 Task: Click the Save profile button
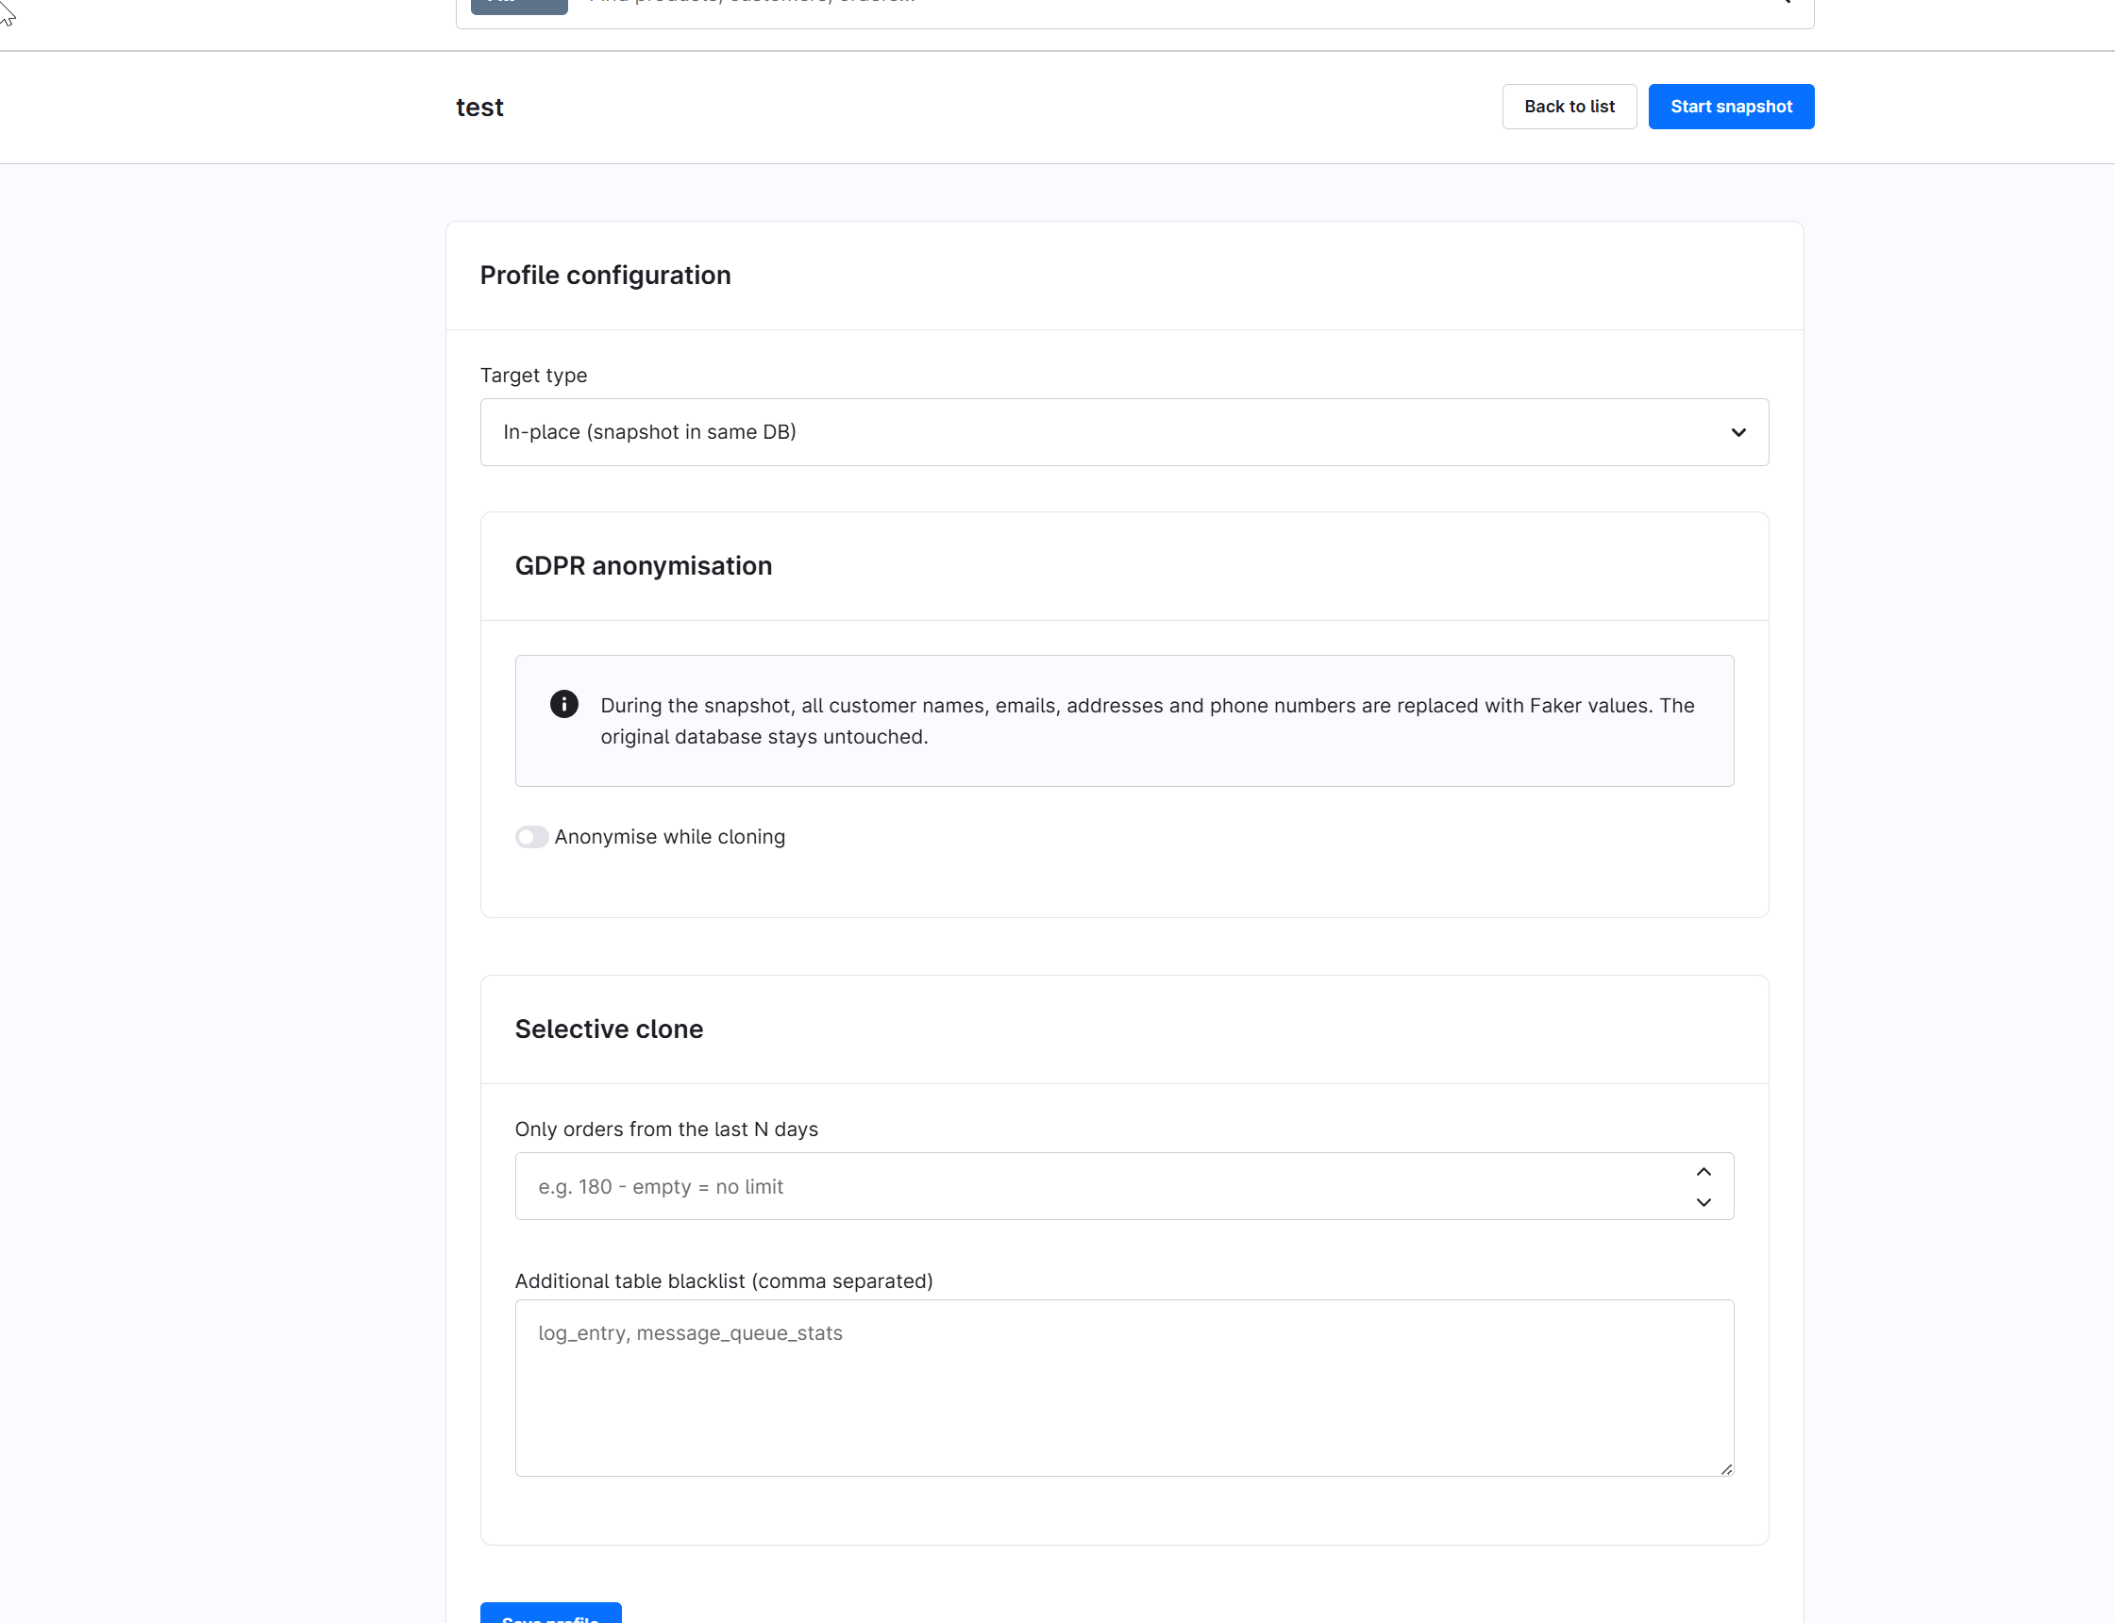tap(551, 1614)
